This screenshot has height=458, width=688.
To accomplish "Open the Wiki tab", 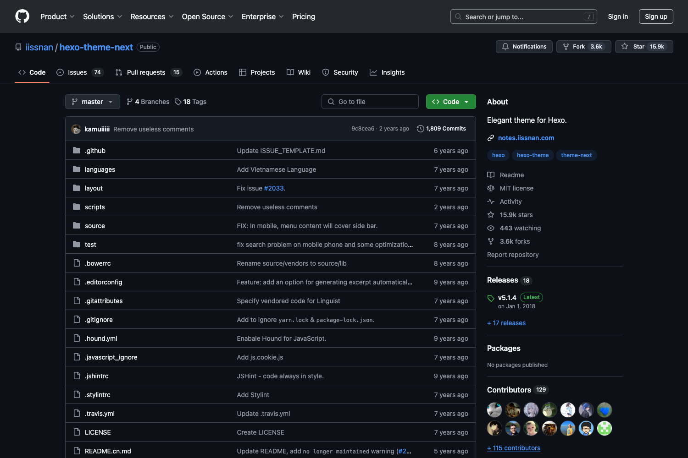I will [299, 72].
